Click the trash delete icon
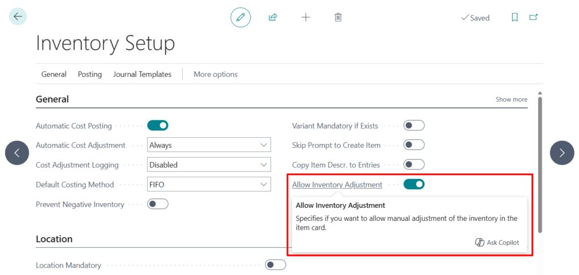Screen dimensions: 579x275 tap(338, 18)
